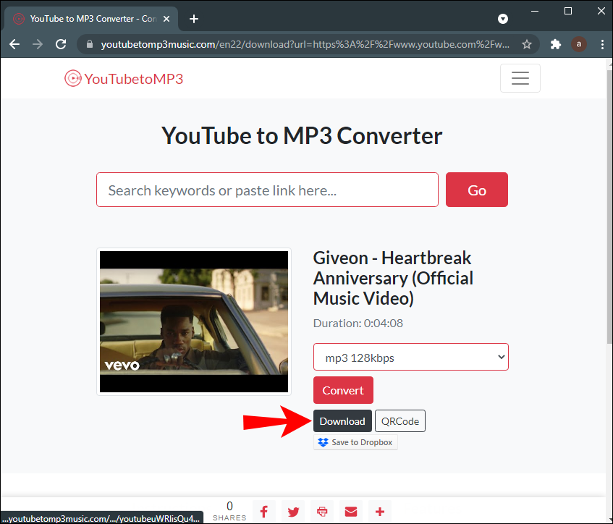This screenshot has width=613, height=524.
Task: Open the Chrome user profile avatar
Action: [578, 44]
